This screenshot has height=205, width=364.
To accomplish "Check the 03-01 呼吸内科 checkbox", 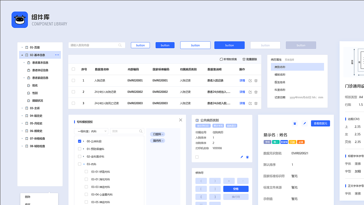I will click(x=86, y=172).
